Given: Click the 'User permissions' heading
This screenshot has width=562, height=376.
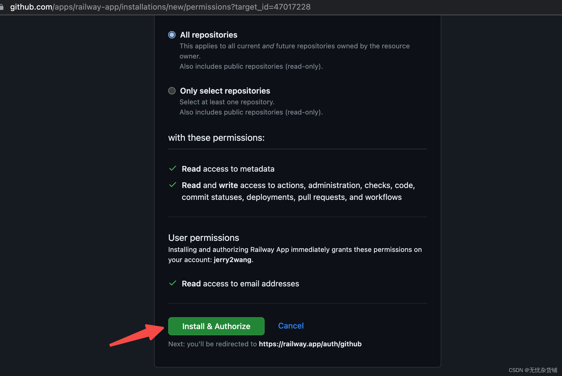Looking at the screenshot, I should 204,238.
